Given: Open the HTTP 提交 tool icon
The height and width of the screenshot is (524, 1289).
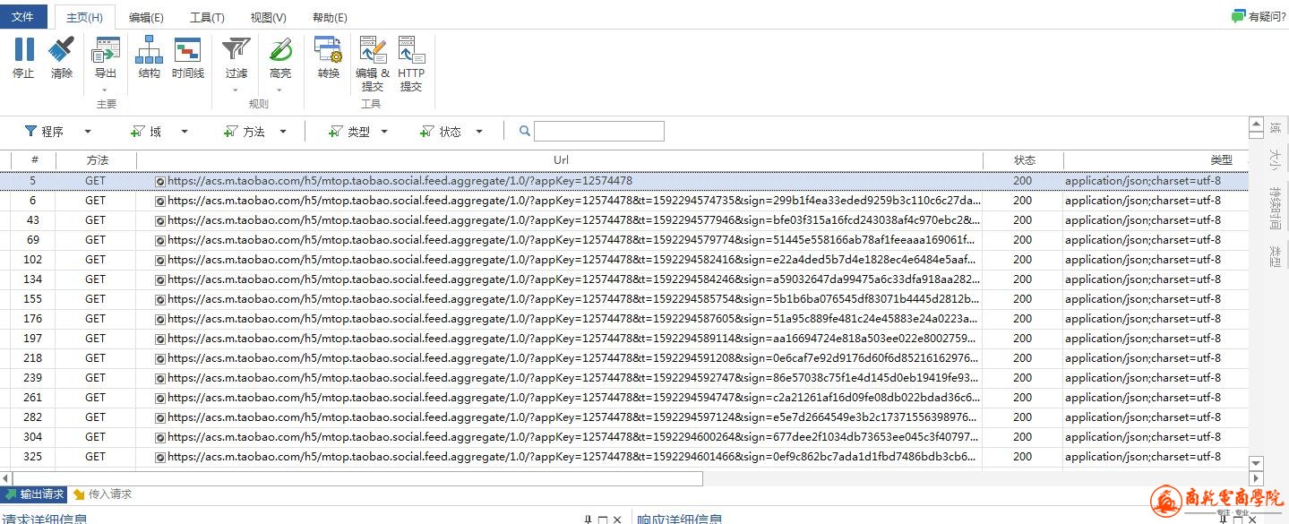Looking at the screenshot, I should tap(411, 49).
